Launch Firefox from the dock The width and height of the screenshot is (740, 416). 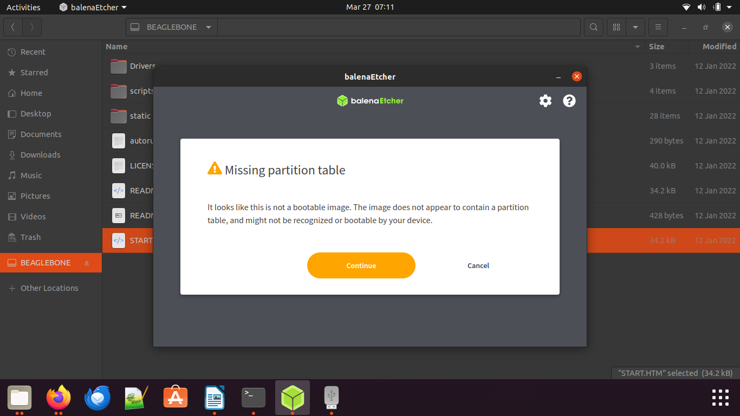point(59,399)
